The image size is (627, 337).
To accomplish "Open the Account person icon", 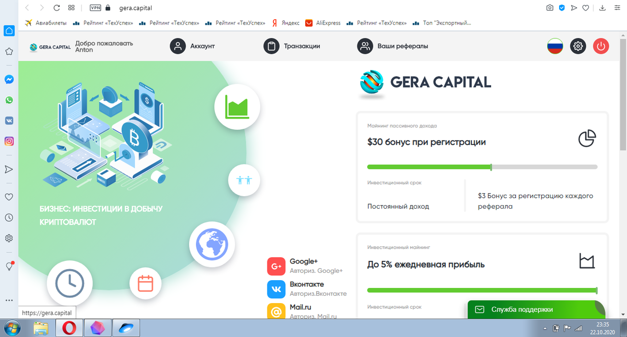I will tap(178, 46).
